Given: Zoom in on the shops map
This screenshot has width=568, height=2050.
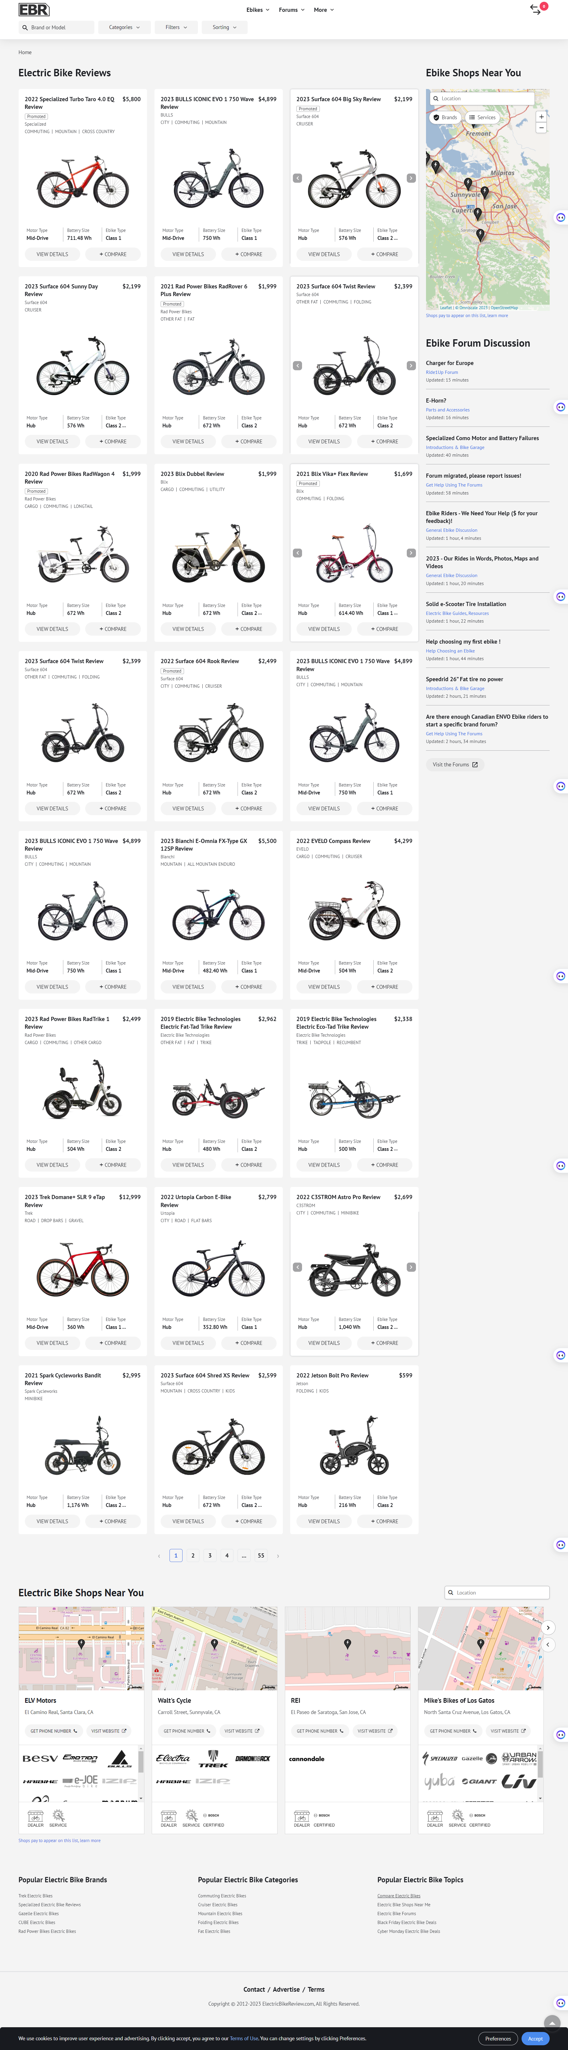Looking at the screenshot, I should pyautogui.click(x=542, y=117).
